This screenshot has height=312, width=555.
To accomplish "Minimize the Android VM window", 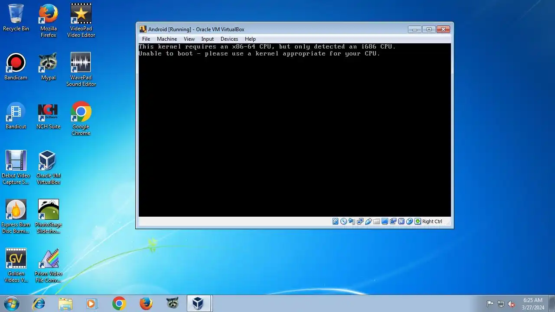I will 415,29.
